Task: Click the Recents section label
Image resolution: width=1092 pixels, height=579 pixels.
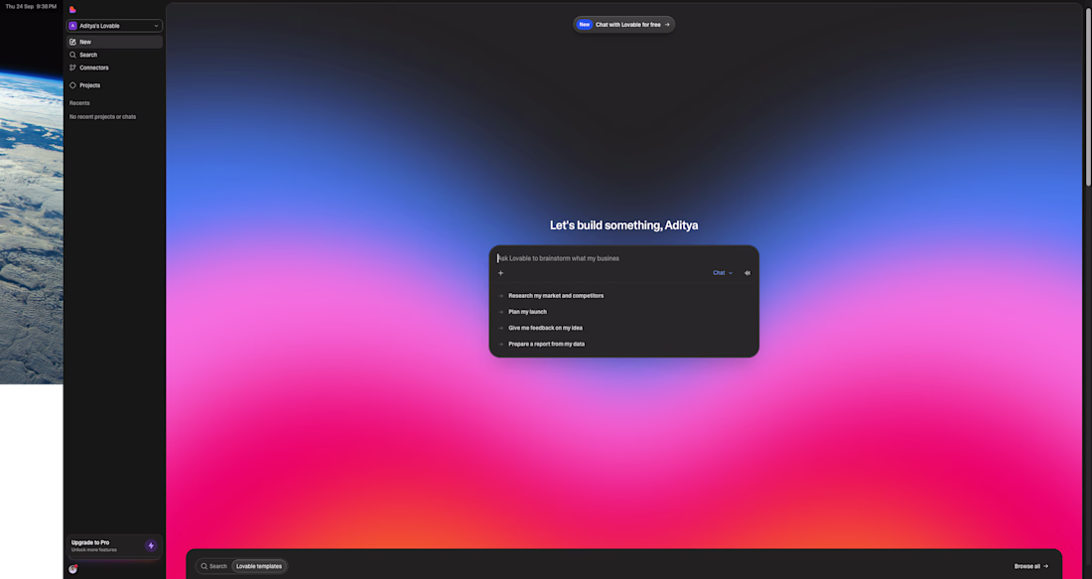Action: 79,103
